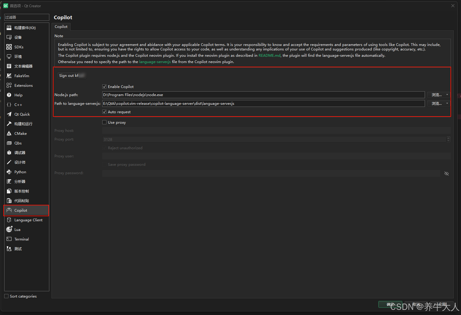Viewport: 461px width, 315px height.
Task: Tick the Sort categories checkbox
Action: [6, 296]
